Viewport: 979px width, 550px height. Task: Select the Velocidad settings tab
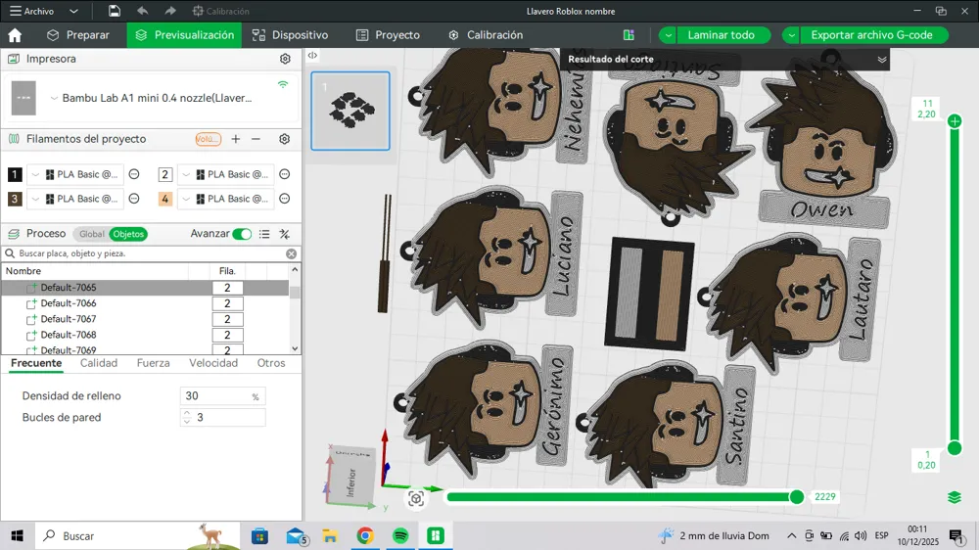[x=213, y=363]
